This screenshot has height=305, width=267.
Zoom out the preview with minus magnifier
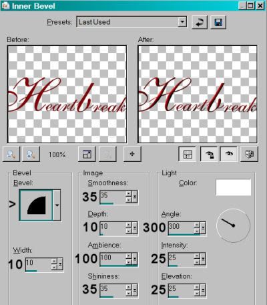11,154
